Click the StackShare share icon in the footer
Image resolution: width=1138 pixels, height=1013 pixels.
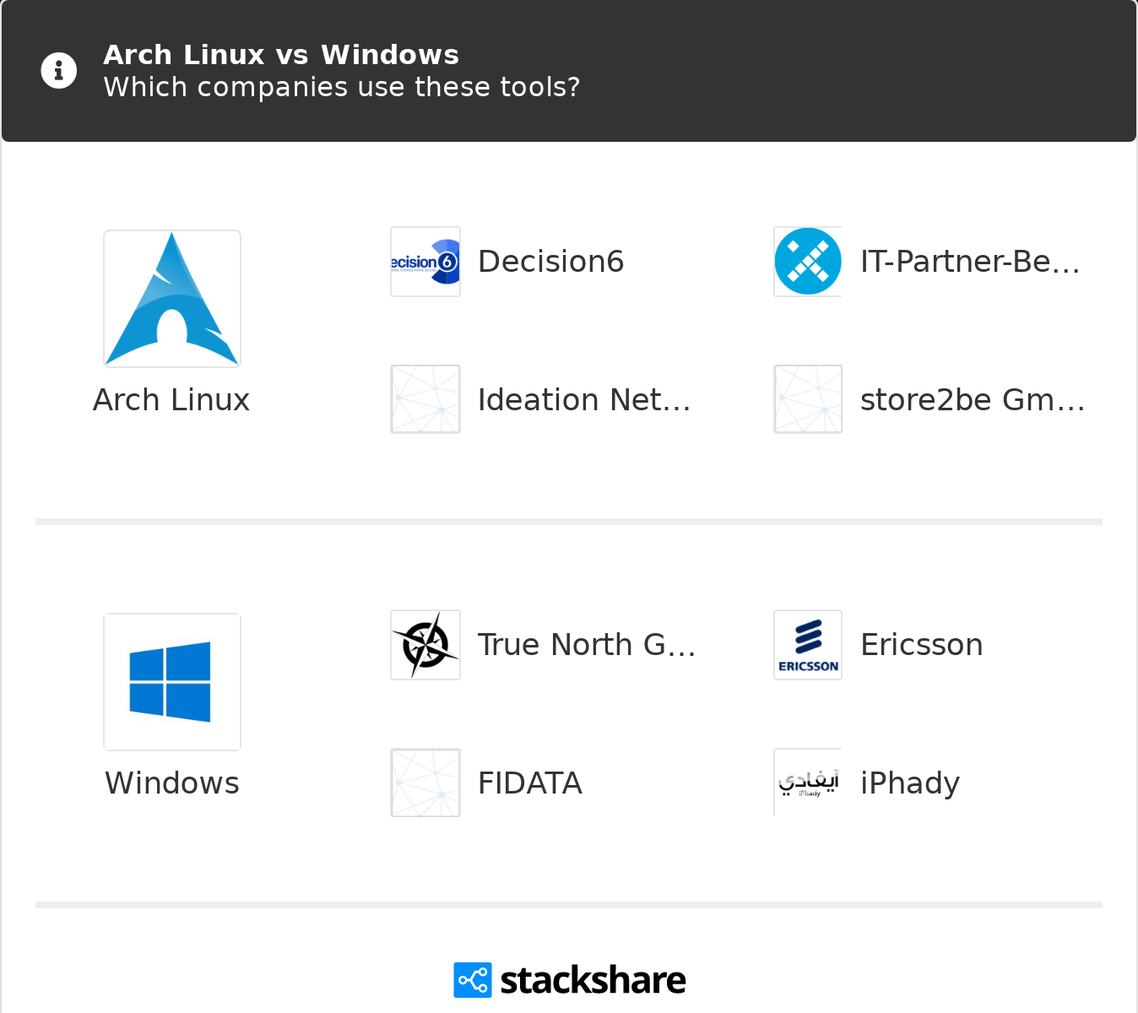click(472, 980)
